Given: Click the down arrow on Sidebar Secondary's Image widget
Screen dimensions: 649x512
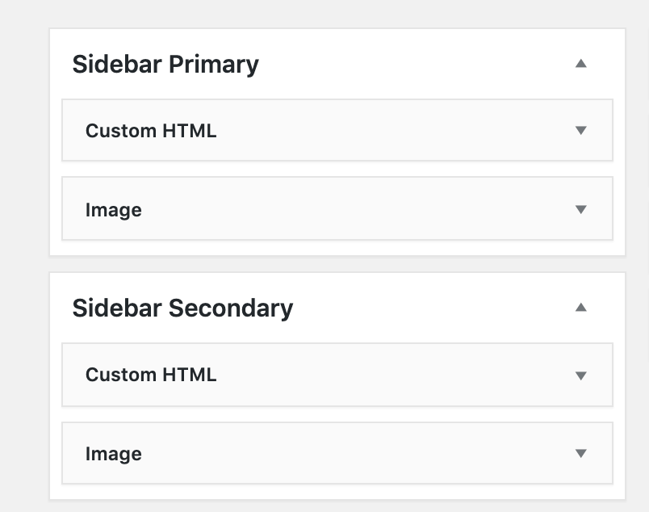Looking at the screenshot, I should tap(580, 453).
